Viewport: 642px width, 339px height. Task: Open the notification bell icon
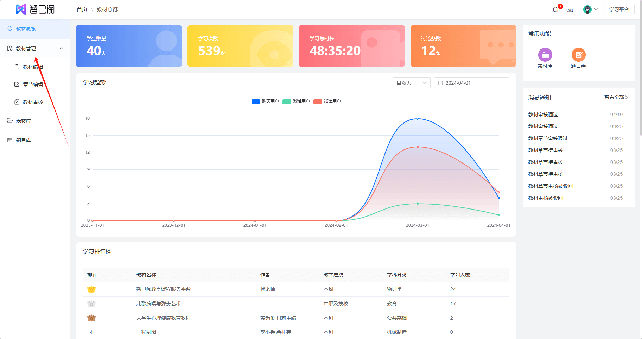tap(555, 9)
